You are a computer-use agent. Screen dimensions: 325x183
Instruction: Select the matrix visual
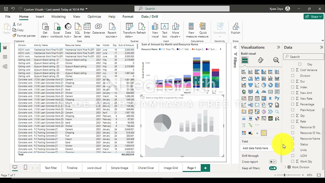tap(264, 98)
